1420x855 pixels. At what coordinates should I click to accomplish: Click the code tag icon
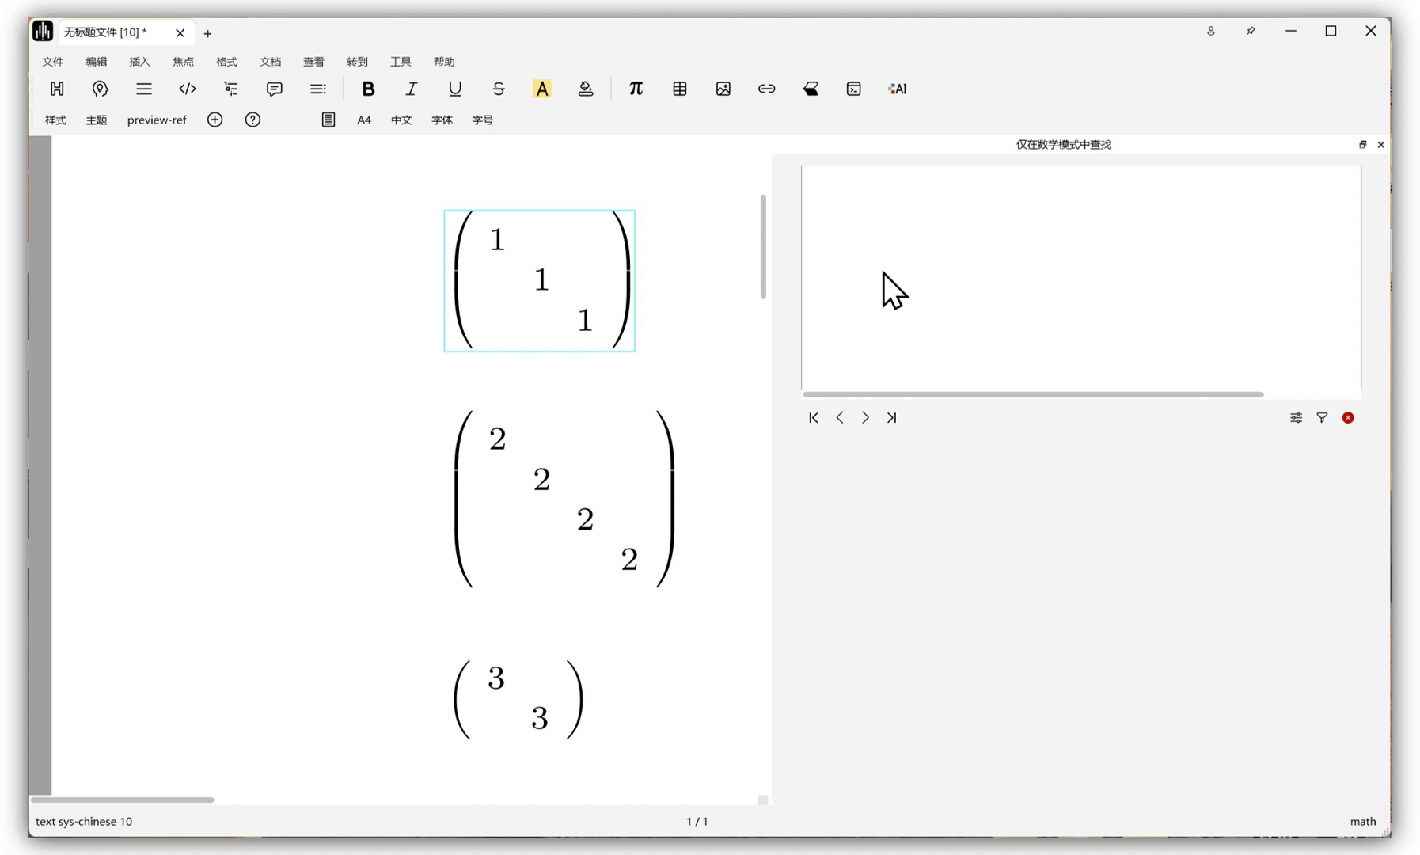[x=187, y=89]
